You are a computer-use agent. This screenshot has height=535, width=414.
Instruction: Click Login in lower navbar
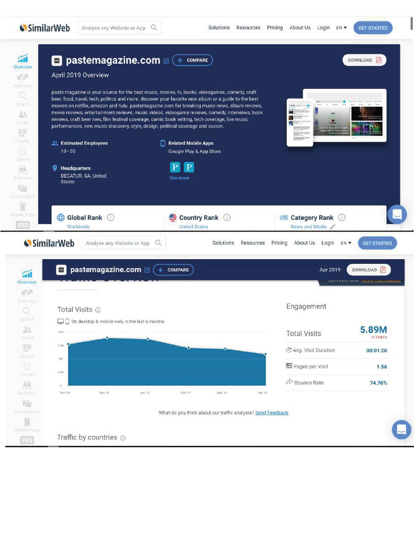point(328,243)
